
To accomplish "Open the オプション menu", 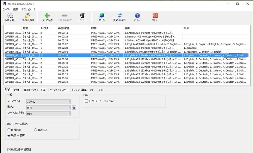I will [x=26, y=10].
